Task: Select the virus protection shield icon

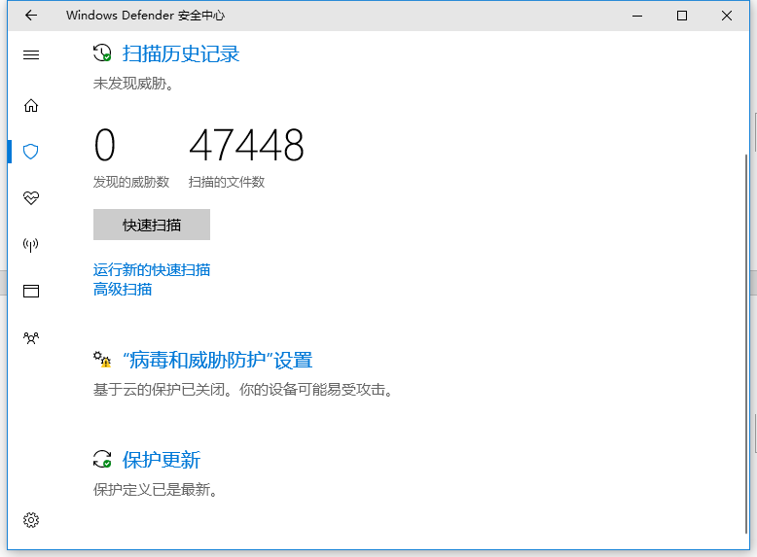Action: tap(31, 152)
